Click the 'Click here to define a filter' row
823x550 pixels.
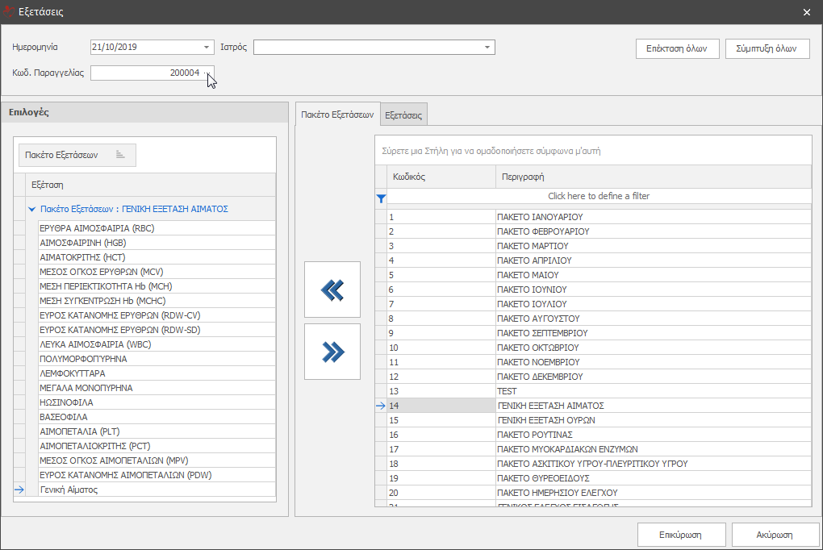598,196
